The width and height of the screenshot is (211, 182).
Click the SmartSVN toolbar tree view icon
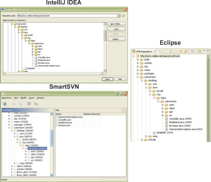pyautogui.click(x=29, y=104)
